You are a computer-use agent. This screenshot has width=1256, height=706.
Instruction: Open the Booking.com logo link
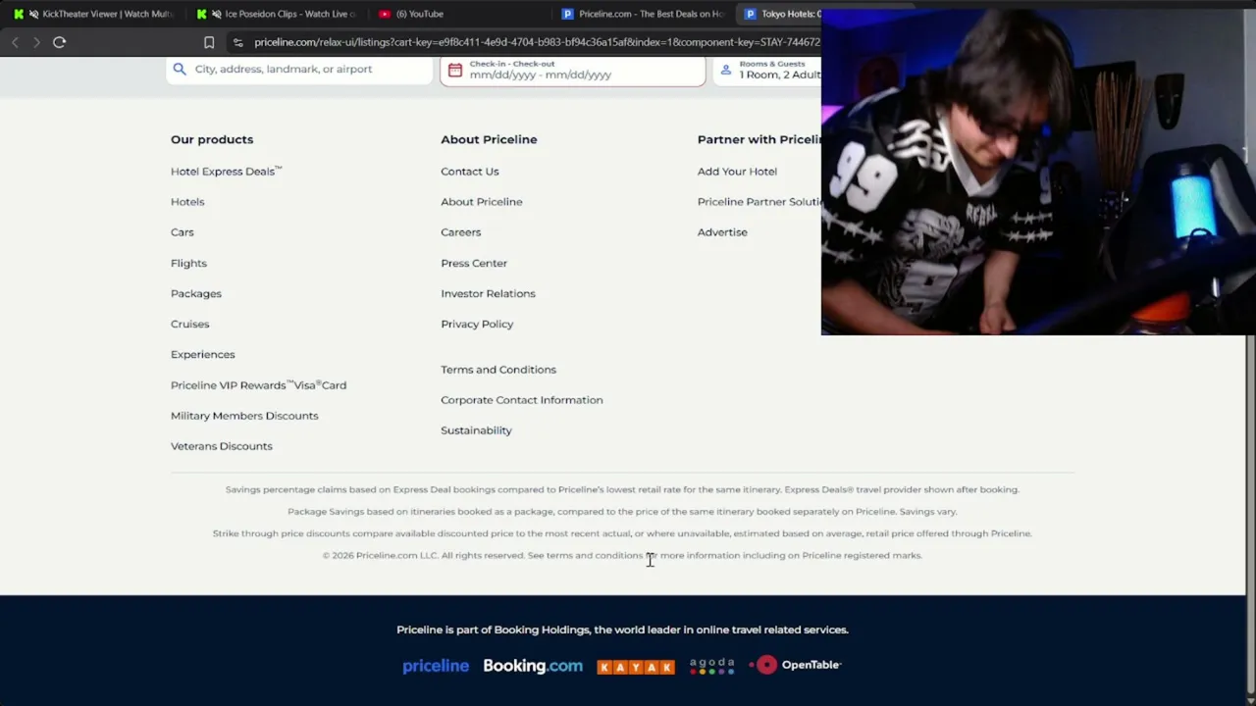[x=533, y=666]
